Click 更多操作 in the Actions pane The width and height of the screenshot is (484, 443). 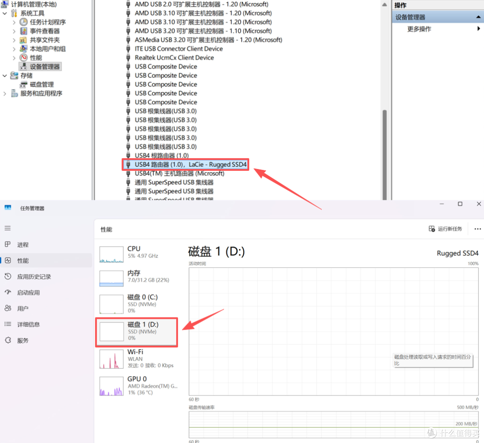point(419,29)
